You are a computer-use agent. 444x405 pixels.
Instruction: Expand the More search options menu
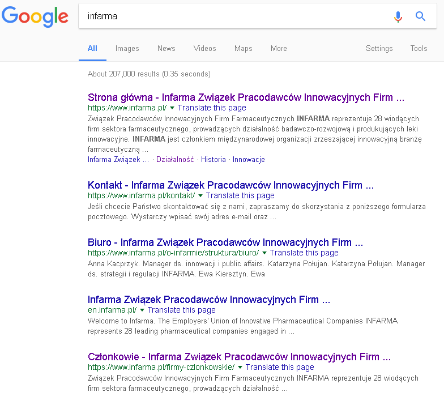pyautogui.click(x=279, y=49)
